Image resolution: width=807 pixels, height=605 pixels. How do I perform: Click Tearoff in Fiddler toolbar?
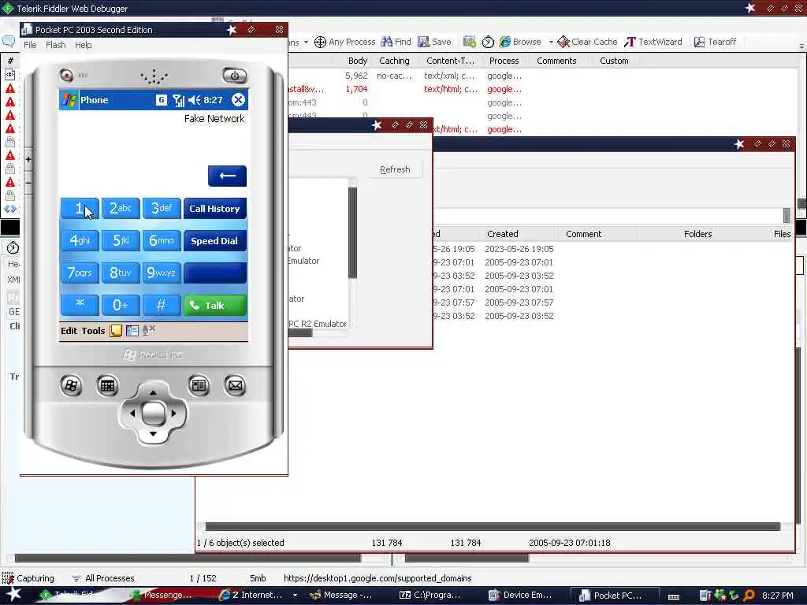715,42
